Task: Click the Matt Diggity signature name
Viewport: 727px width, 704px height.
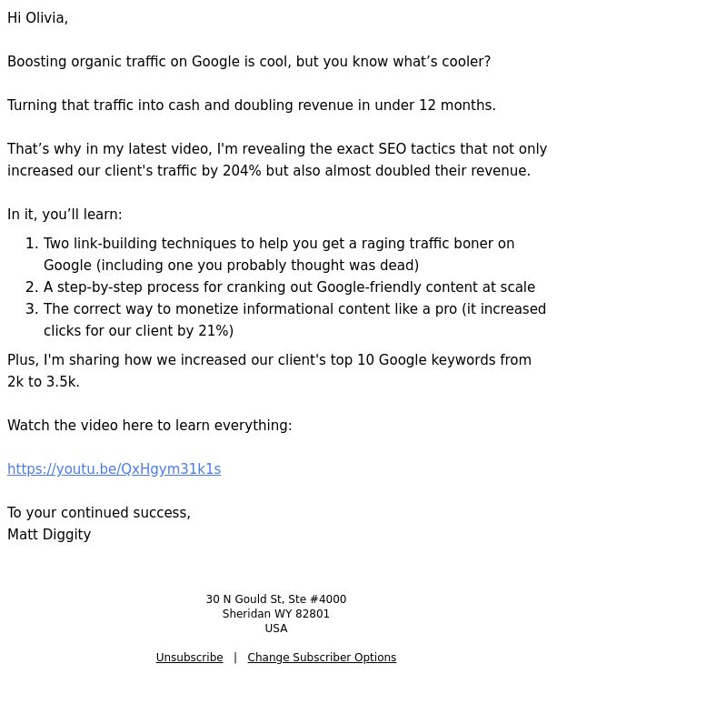Action: [49, 535]
